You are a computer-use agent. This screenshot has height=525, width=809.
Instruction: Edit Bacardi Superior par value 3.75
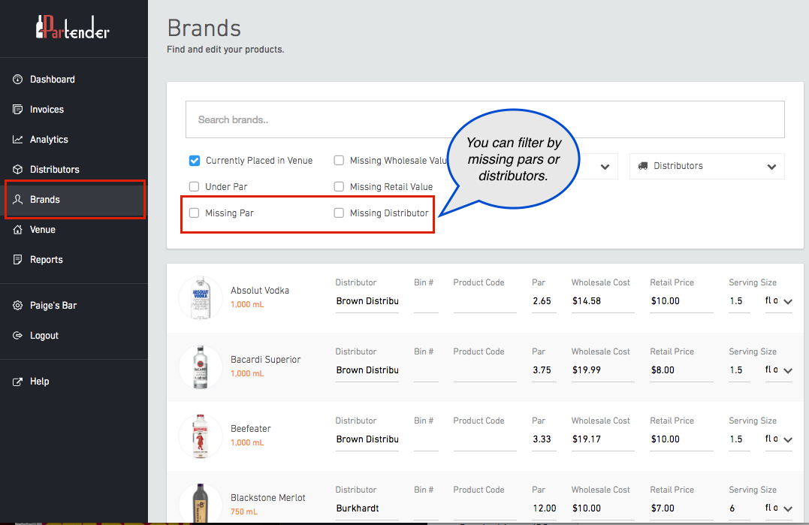544,370
